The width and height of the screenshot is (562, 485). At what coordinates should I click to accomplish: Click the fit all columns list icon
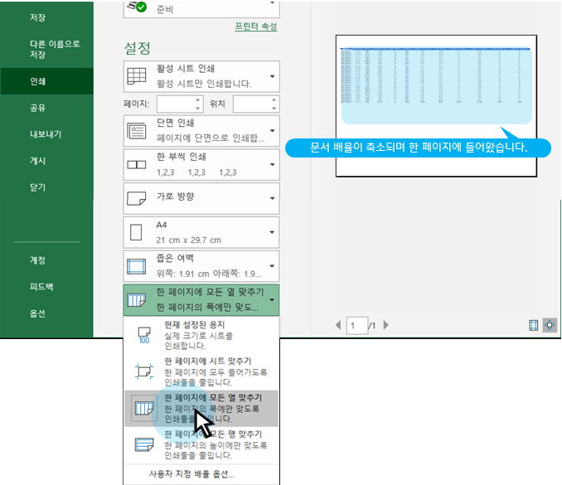tap(144, 408)
